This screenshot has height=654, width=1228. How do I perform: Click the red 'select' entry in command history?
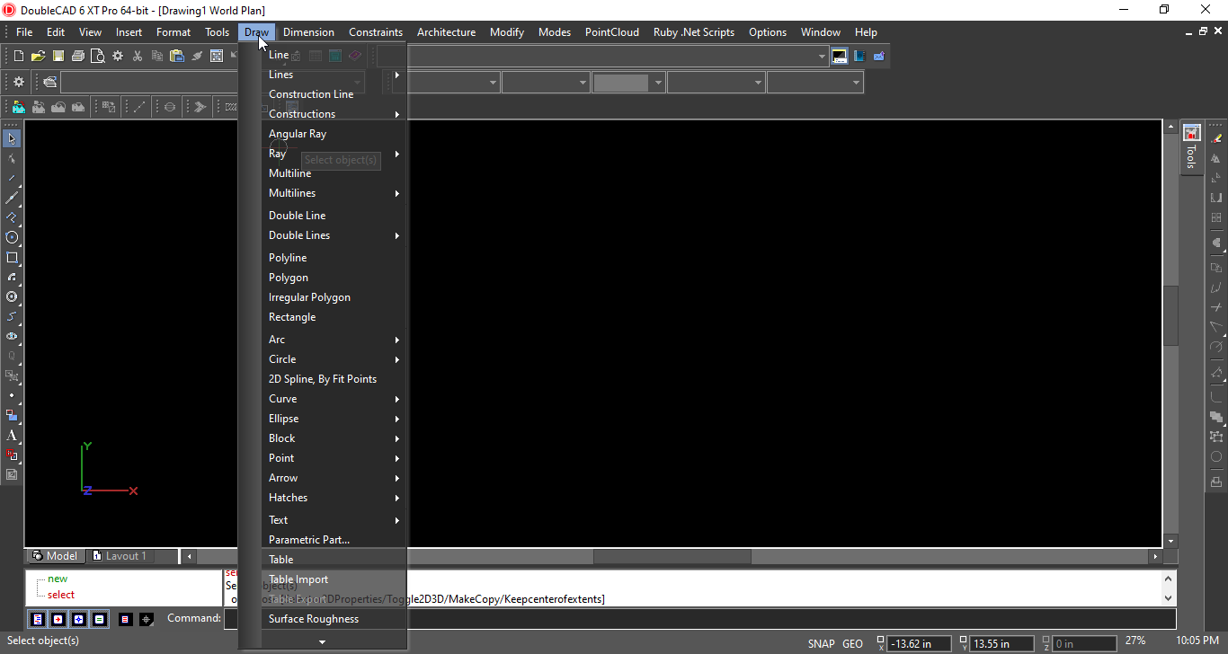point(61,595)
